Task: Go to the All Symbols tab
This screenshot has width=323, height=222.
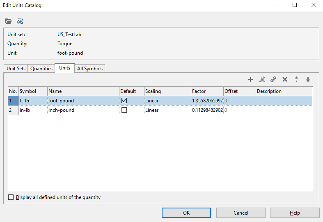Action: 90,69
